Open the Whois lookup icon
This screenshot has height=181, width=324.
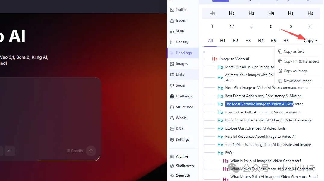click(x=172, y=118)
